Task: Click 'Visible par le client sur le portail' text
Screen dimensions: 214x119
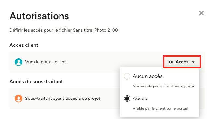Action: point(160,108)
